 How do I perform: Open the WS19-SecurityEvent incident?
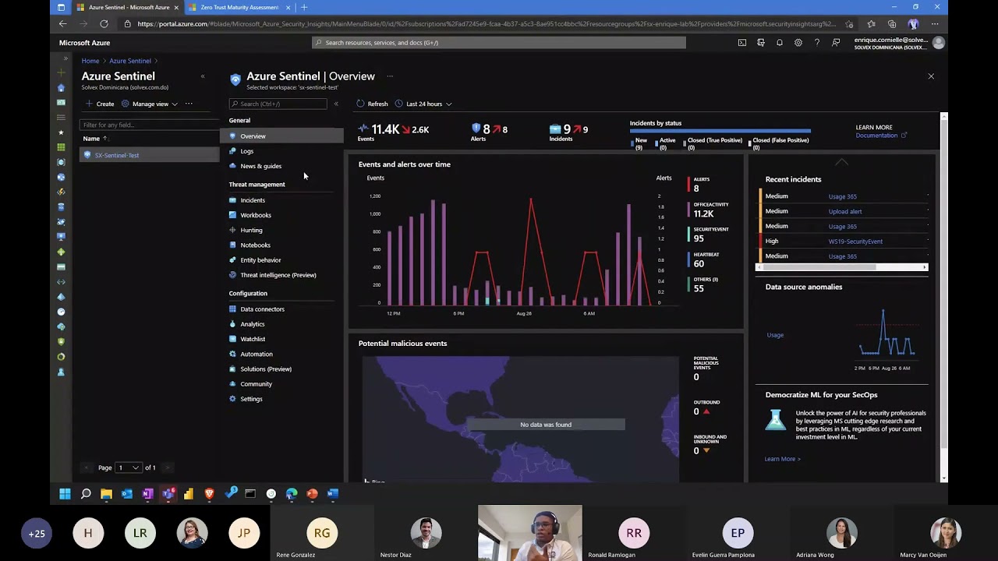(855, 242)
